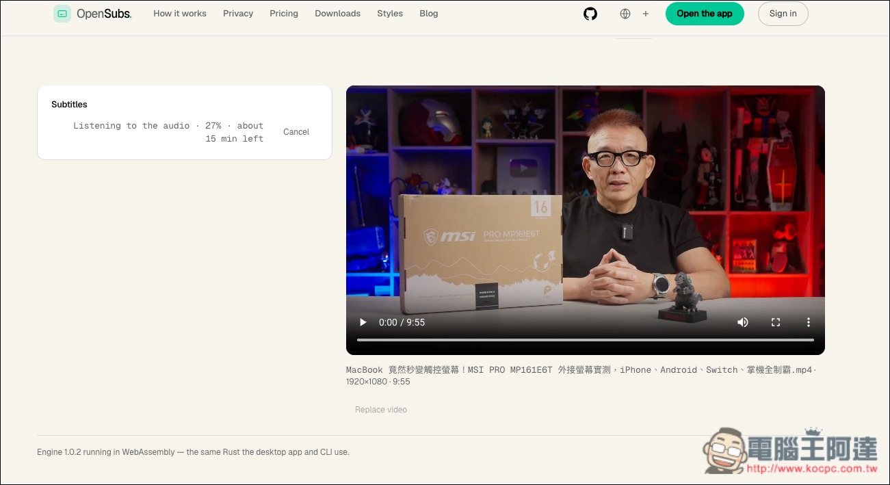Open the Styles page
890x485 pixels.
[390, 14]
